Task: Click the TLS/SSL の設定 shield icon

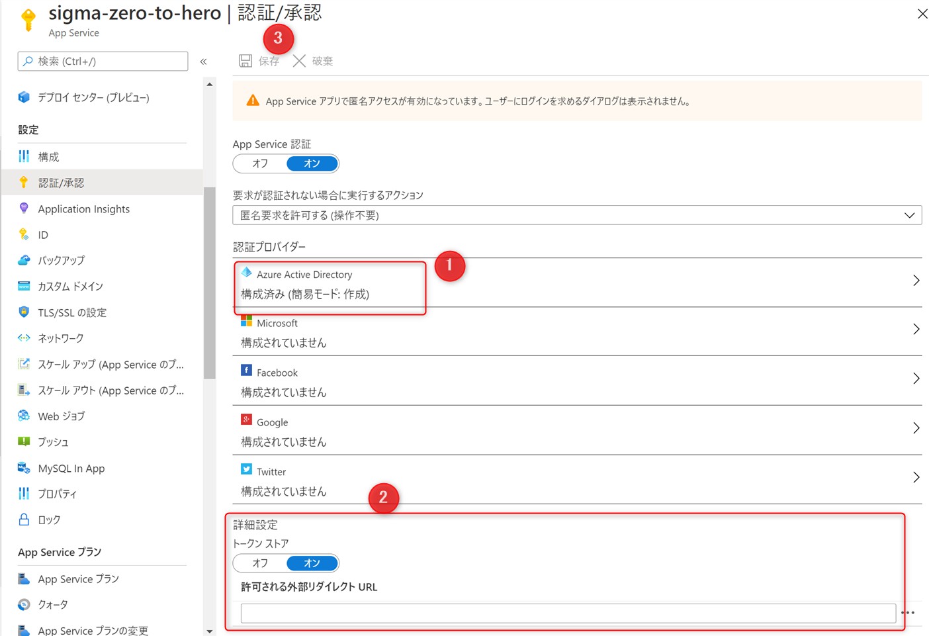Action: point(24,312)
